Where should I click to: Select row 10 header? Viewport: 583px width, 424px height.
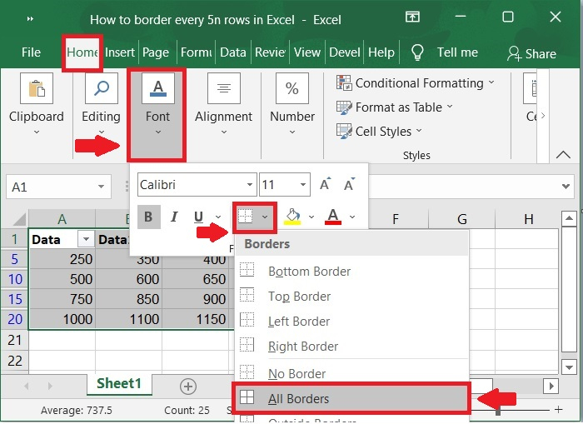(15, 279)
